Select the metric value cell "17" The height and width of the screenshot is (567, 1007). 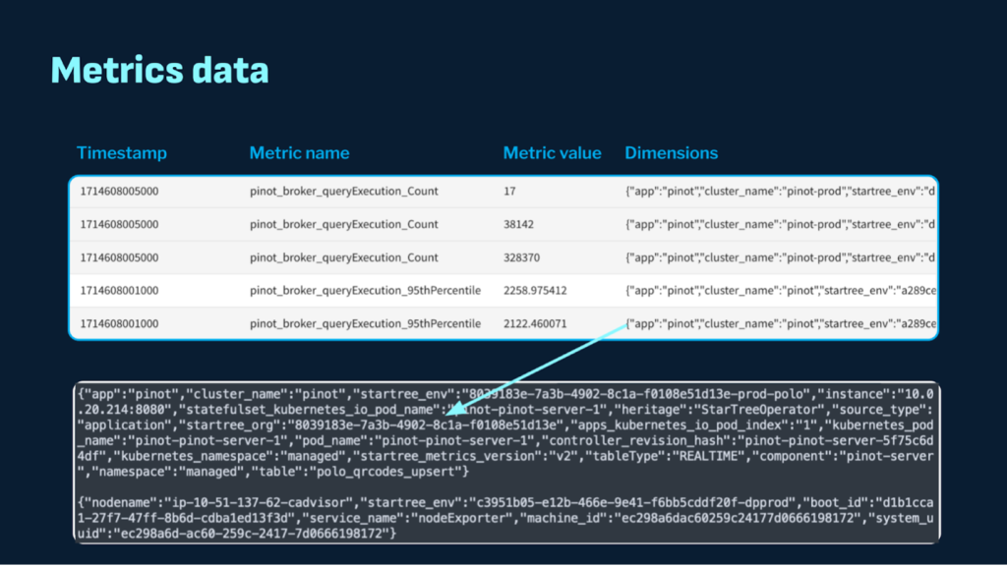pyautogui.click(x=509, y=192)
